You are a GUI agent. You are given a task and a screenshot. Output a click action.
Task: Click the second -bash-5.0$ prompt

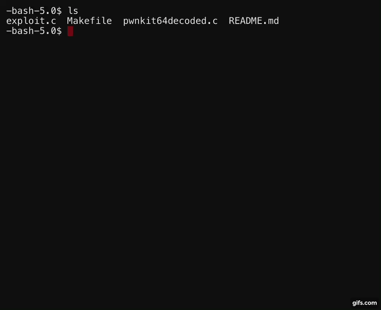34,31
